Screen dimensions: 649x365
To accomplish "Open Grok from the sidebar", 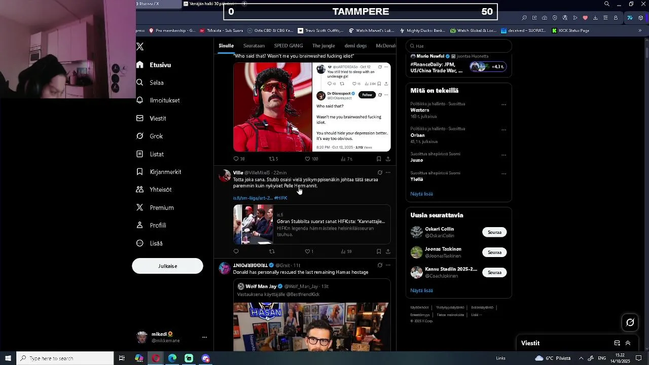I will point(150,136).
